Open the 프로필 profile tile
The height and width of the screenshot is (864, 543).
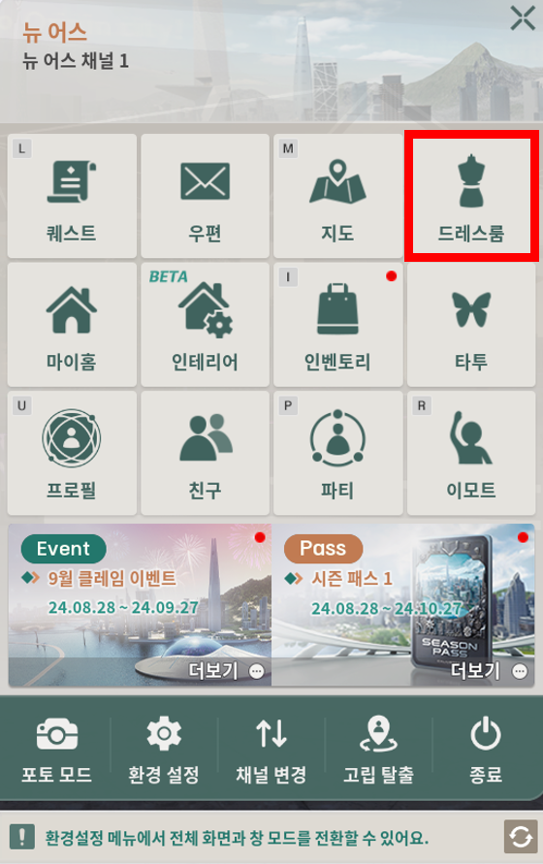(x=72, y=453)
